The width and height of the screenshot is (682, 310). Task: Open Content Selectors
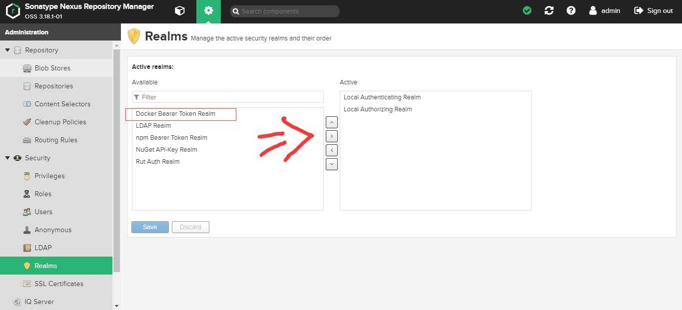tap(62, 104)
